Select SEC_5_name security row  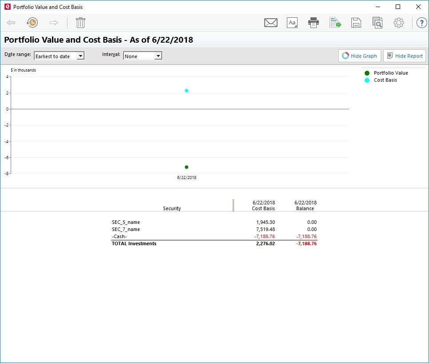coord(126,222)
